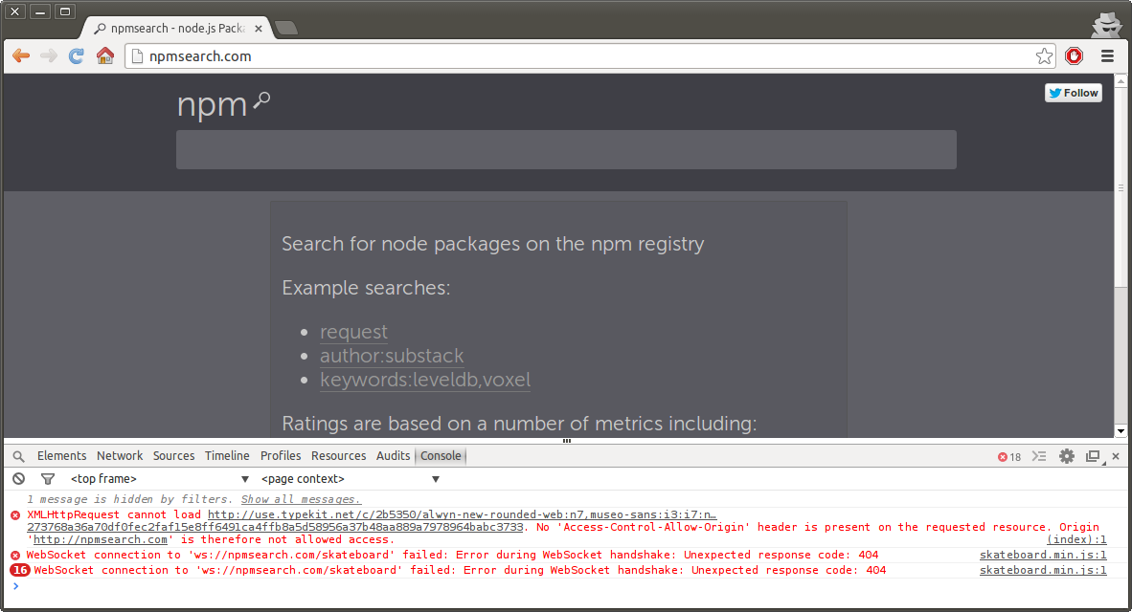Open the Chrome hamburger menu

point(1107,56)
